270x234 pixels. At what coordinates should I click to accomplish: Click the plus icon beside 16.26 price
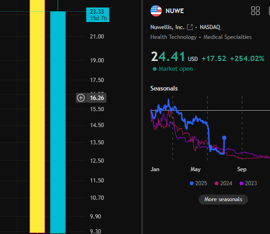[x=81, y=98]
